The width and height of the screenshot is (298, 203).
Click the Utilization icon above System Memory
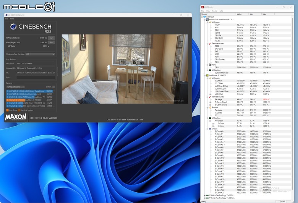coord(210,70)
